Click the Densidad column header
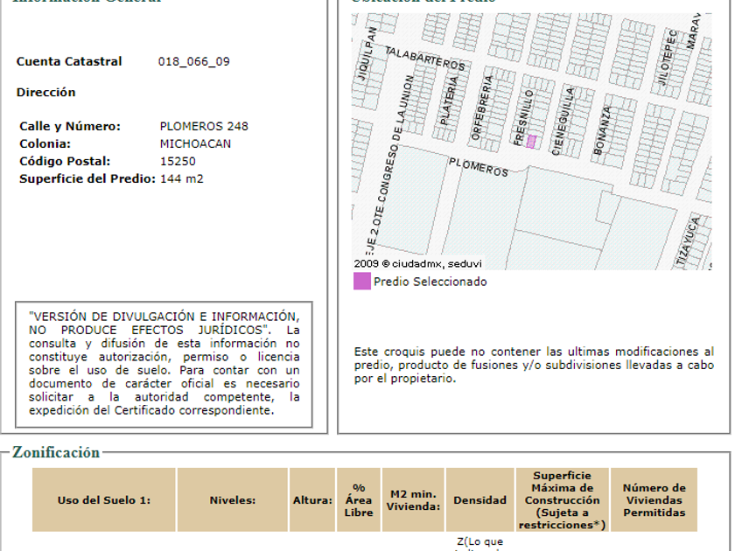The image size is (735, 551). pos(480,500)
